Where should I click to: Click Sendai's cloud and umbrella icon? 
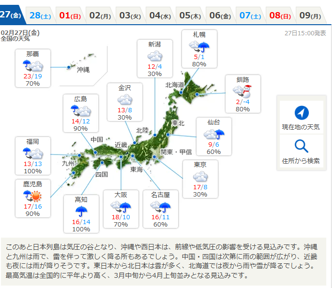[x=214, y=134]
